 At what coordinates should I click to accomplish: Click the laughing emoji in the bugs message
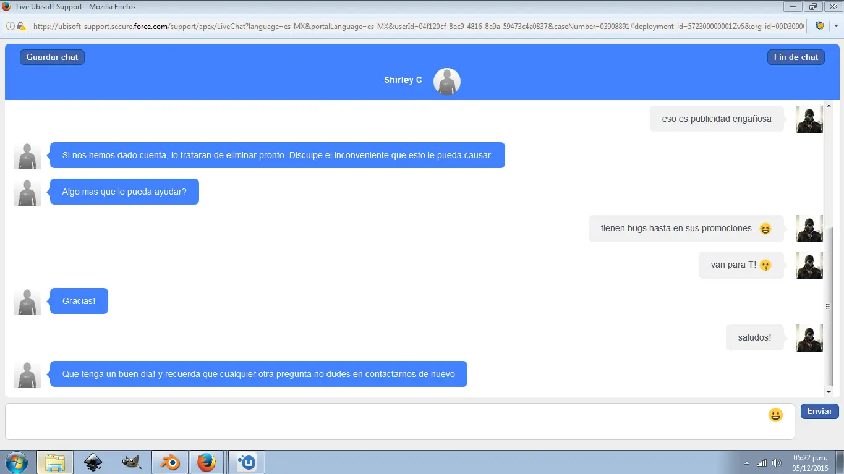click(x=765, y=229)
